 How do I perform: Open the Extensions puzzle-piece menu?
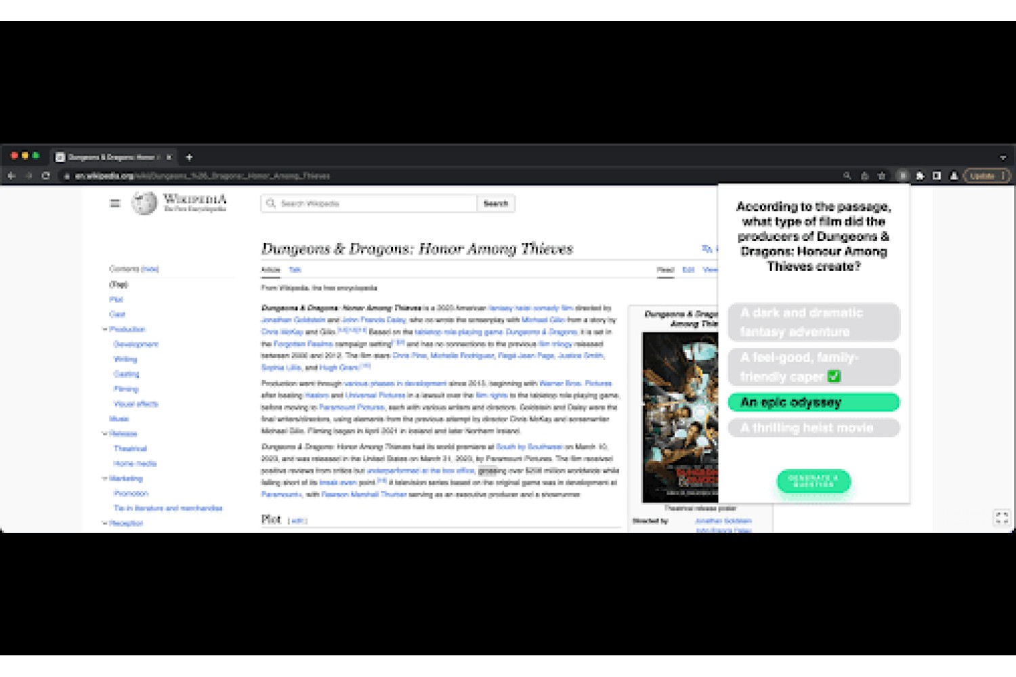(x=920, y=176)
